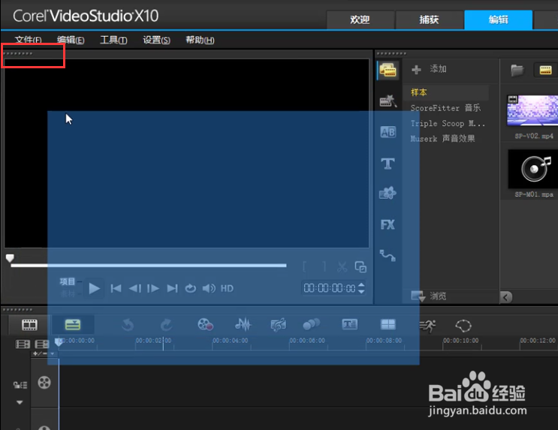Click the import media files folder icon
558x430 pixels.
[x=517, y=70]
